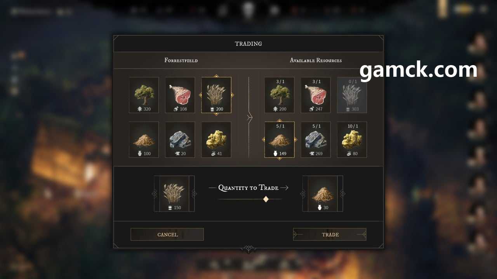Pick Forrestfield's grain pile showing 100
497x279 pixels.
[x=144, y=140]
